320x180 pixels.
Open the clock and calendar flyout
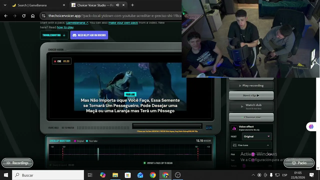coord(298,175)
